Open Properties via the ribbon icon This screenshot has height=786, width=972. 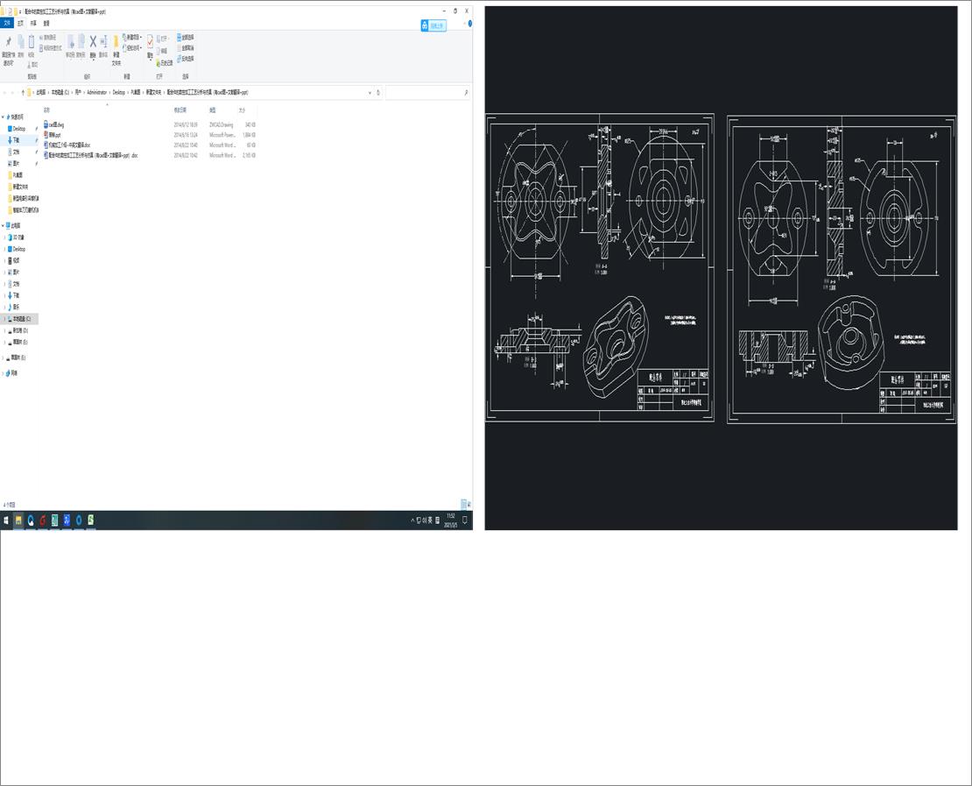(150, 42)
